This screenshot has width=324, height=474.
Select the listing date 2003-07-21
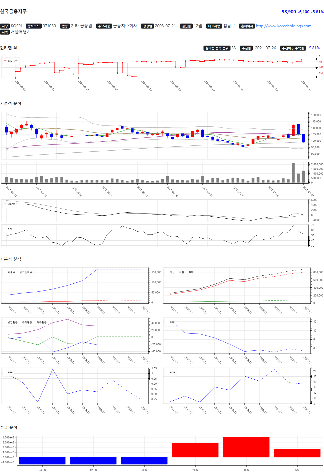[165, 26]
